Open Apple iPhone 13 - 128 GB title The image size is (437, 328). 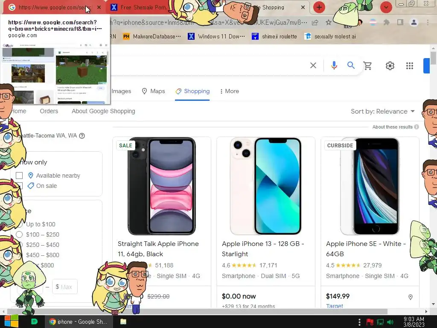point(263,249)
